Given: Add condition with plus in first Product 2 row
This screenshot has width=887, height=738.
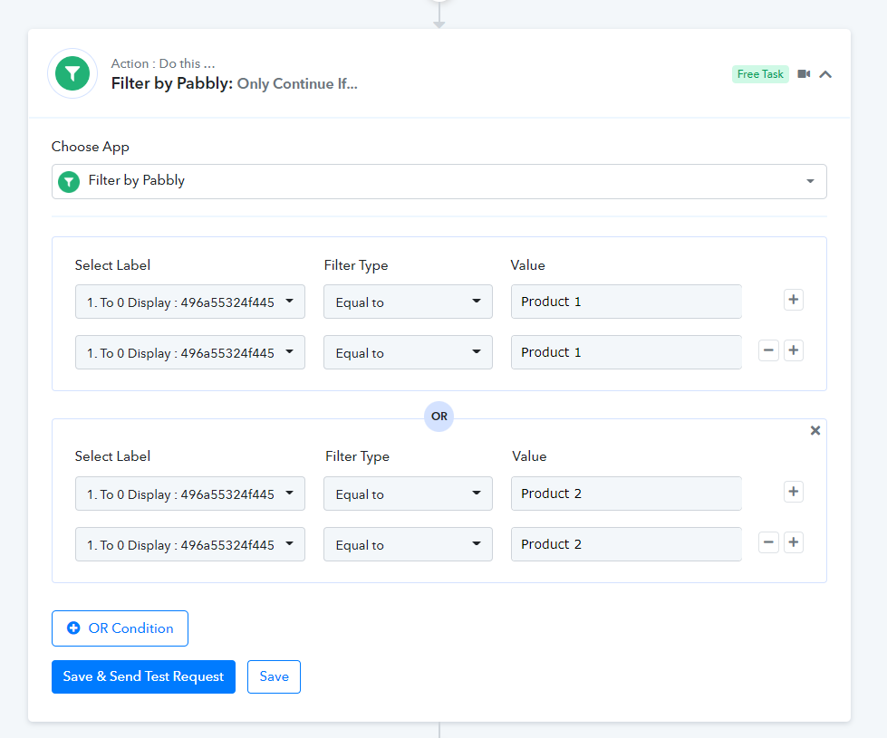Looking at the screenshot, I should pos(793,492).
